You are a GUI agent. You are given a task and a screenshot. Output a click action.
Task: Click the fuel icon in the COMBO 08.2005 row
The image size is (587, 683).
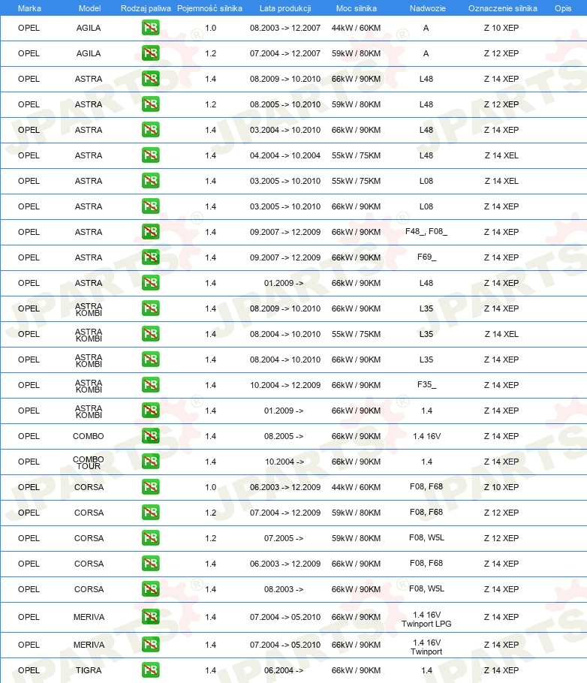(x=150, y=436)
